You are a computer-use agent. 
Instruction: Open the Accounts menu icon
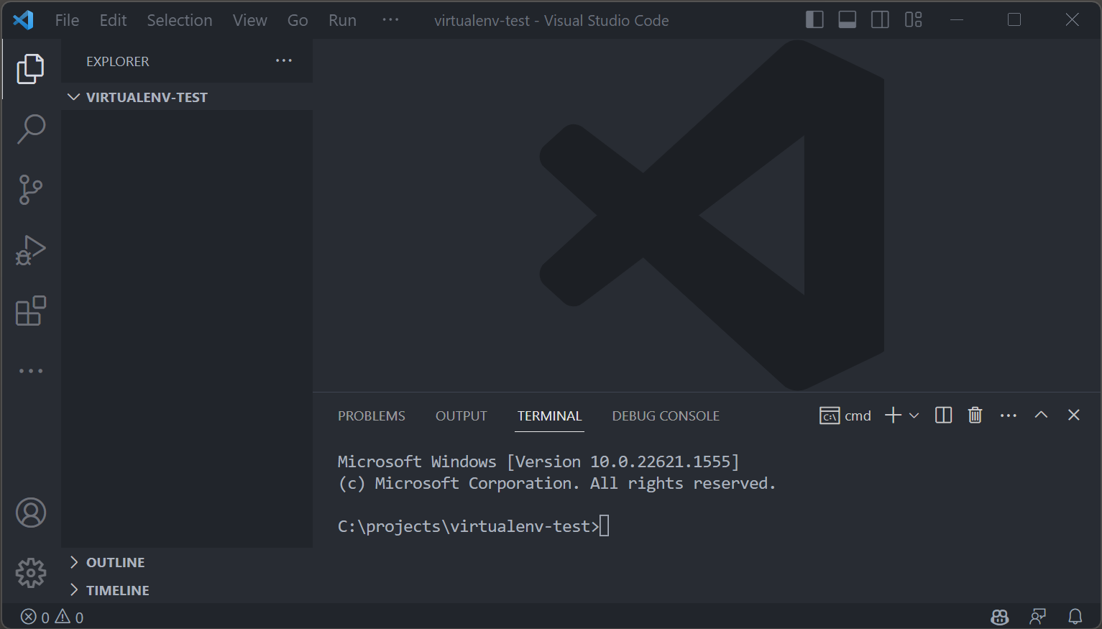click(31, 513)
